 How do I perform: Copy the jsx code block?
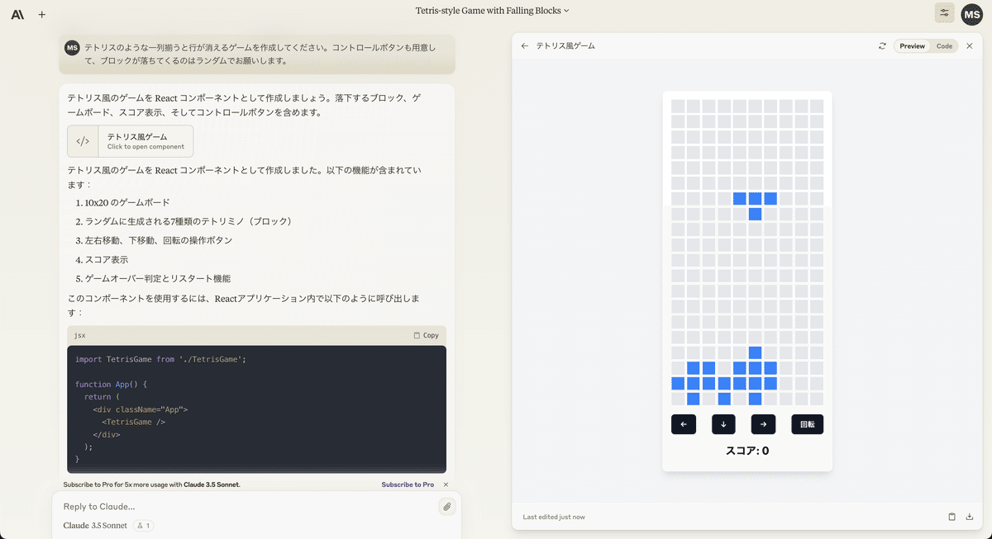(427, 335)
